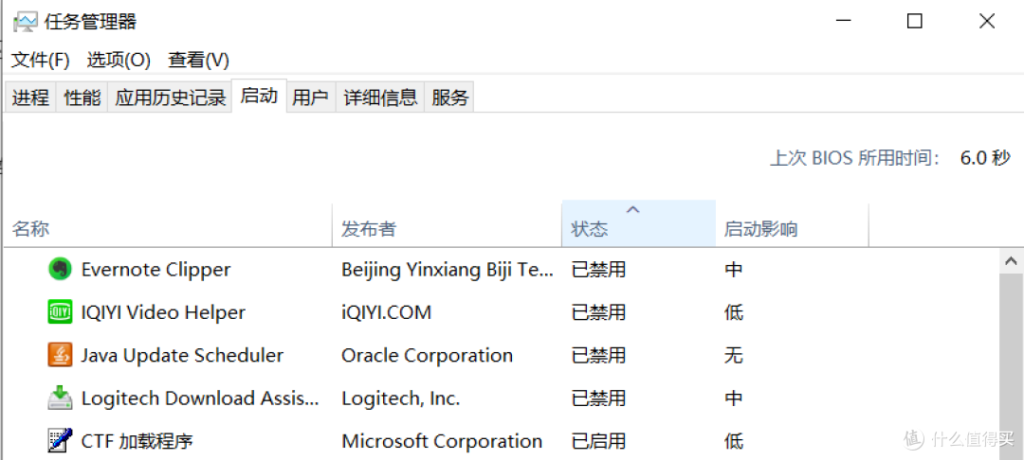Click publisher Logitech, Inc.
The height and width of the screenshot is (460, 1024).
[401, 398]
